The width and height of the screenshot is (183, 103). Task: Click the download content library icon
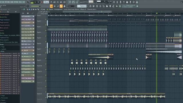pyautogui.click(x=137, y=2)
